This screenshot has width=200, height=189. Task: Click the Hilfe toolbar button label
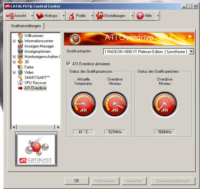click(x=148, y=16)
